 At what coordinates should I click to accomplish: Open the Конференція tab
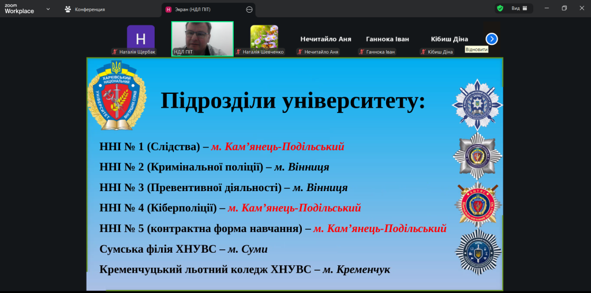click(85, 9)
